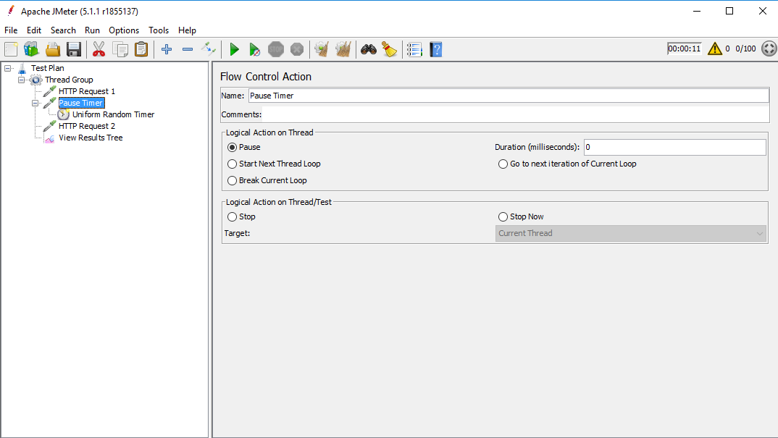Image resolution: width=778 pixels, height=438 pixels.
Task: Click the Clear All broom icon
Action: point(390,49)
